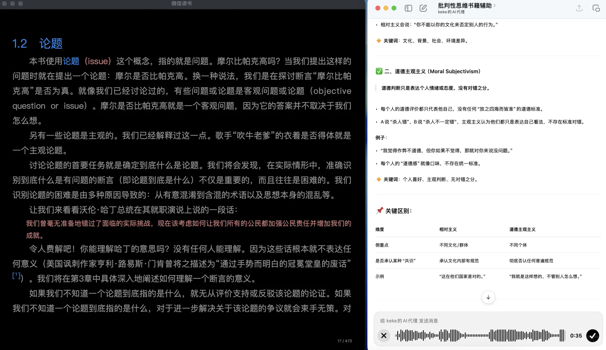Click the share upload icon
This screenshot has height=350, width=606.
579,8
